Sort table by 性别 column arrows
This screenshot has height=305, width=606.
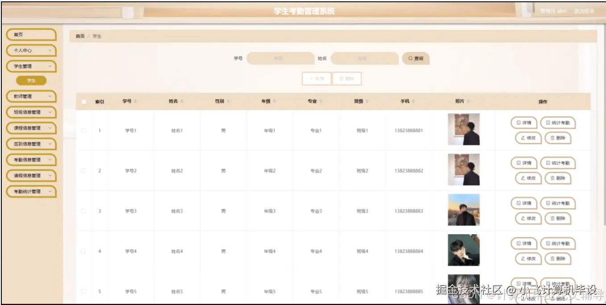[x=228, y=102]
